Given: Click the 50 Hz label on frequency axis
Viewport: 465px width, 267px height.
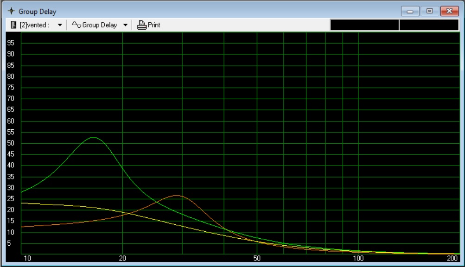Looking at the screenshot, I should [257, 258].
